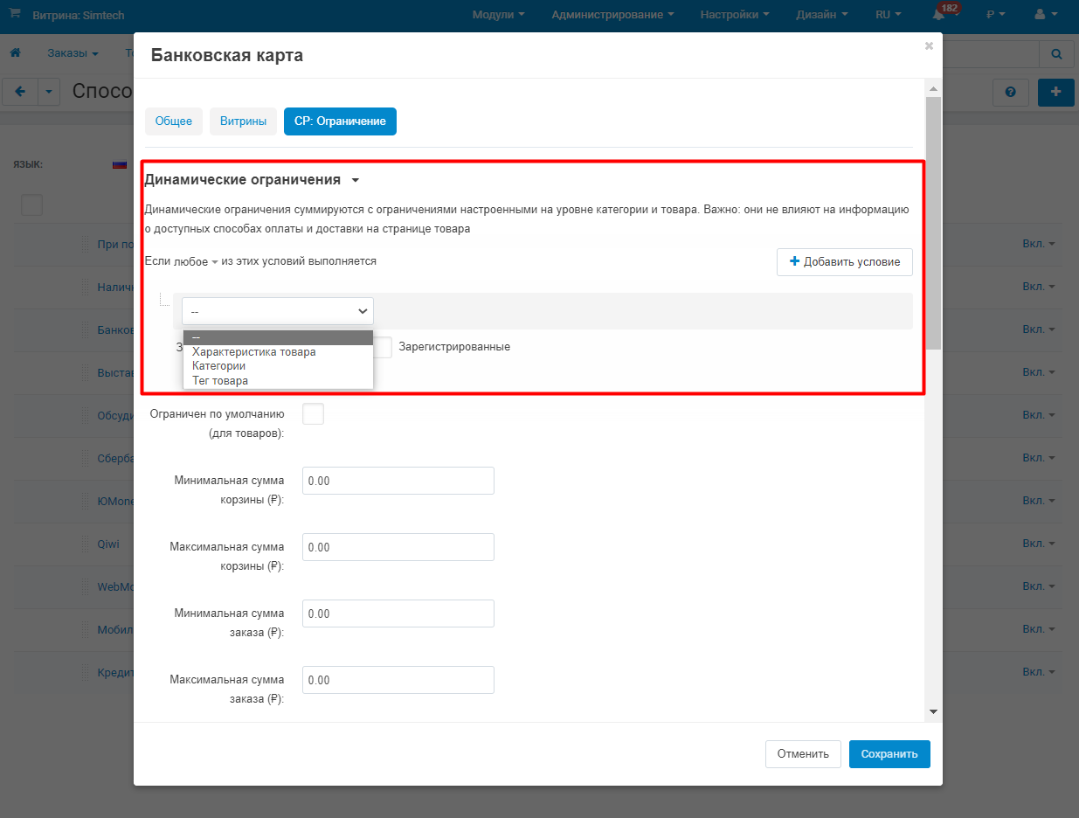Image resolution: width=1079 pixels, height=818 pixels.
Task: Focus the Минимальная сумма корзины input field
Action: 398,481
